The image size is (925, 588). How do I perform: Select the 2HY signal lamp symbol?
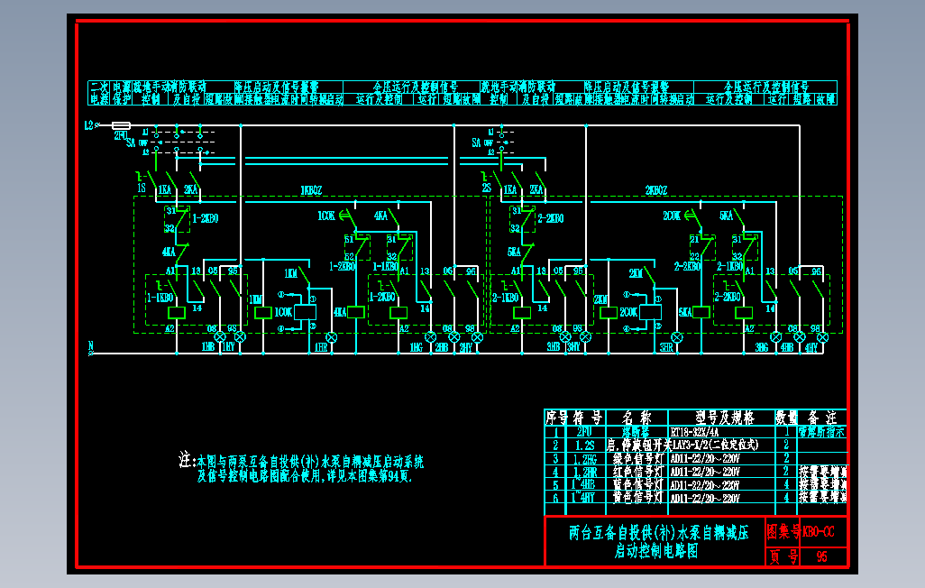(477, 337)
